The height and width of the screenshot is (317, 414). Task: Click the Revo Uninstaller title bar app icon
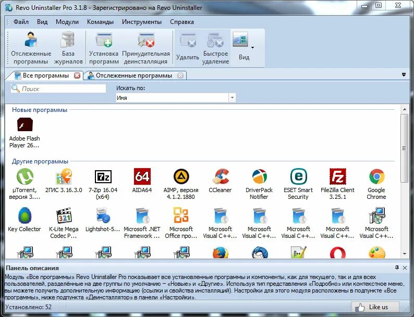[9, 8]
